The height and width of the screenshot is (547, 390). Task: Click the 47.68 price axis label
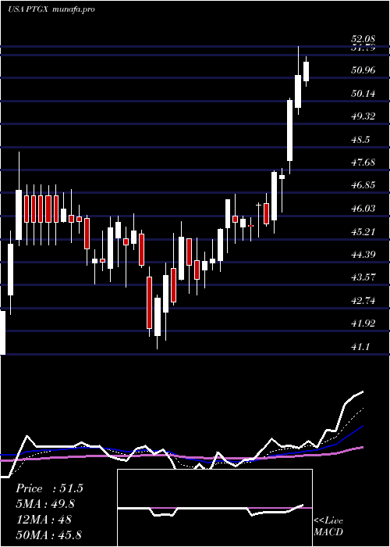pyautogui.click(x=363, y=163)
